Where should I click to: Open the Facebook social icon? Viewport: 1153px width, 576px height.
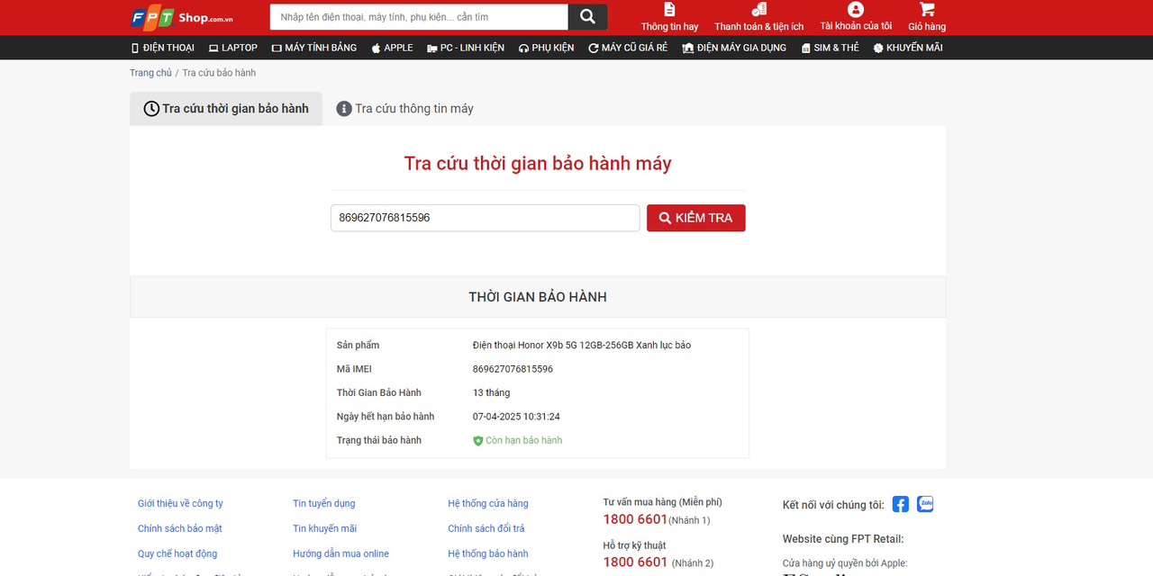coord(900,504)
